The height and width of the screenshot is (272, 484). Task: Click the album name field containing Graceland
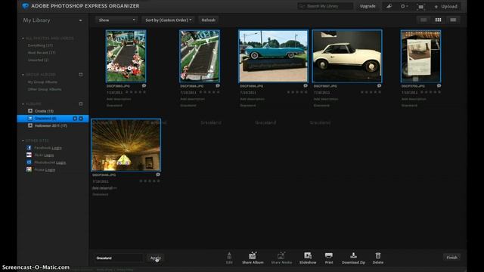[119, 258]
